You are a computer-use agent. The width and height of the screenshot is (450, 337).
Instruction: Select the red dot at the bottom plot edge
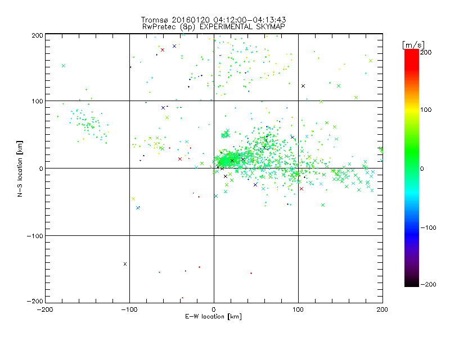click(x=182, y=298)
